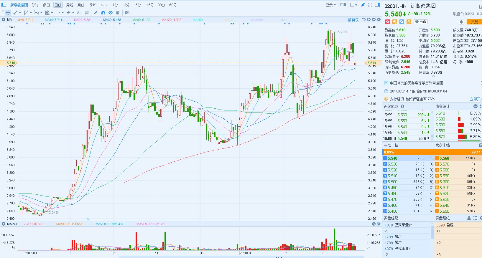Toggle the right quote panel

pos(377,5)
